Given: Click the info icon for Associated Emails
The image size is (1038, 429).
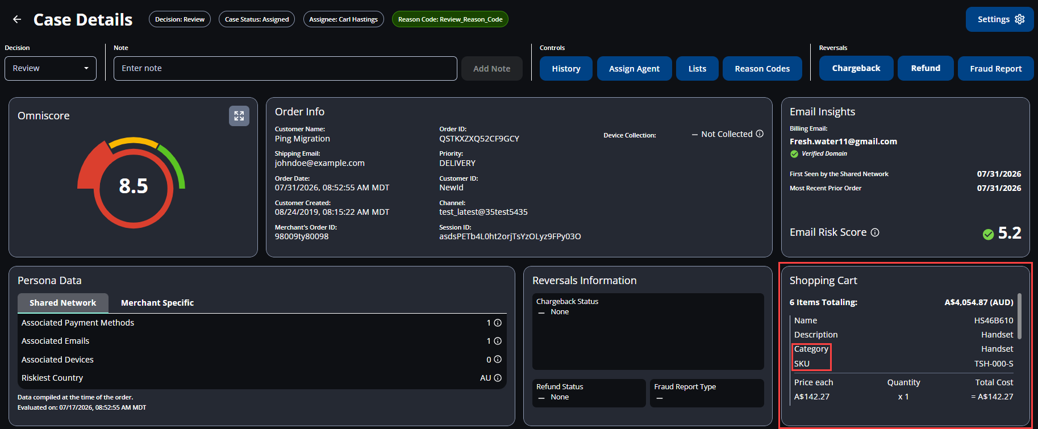Looking at the screenshot, I should click(498, 341).
